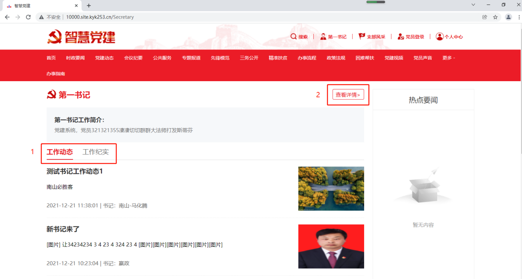Screen dimensions: 522x279
Task: Open 第一书记 icon link in header
Action: point(323,37)
